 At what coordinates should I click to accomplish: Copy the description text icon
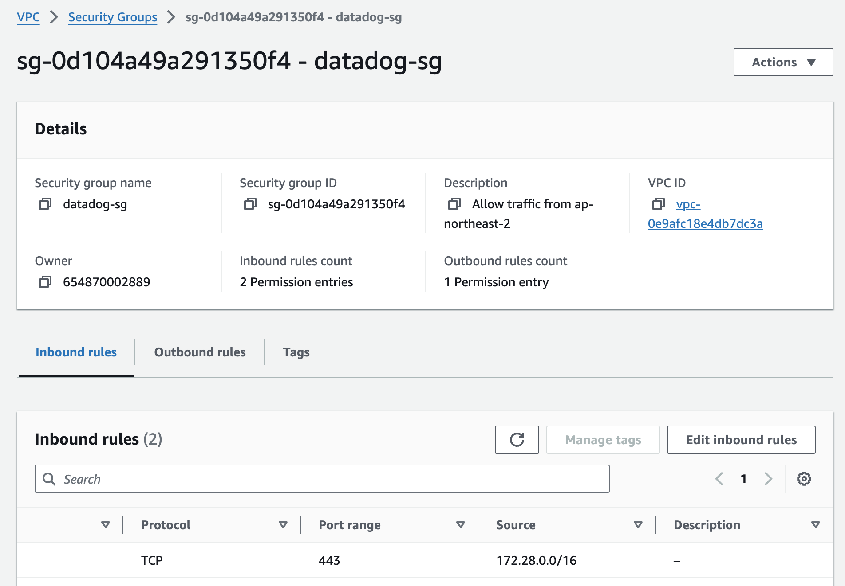[x=454, y=204]
